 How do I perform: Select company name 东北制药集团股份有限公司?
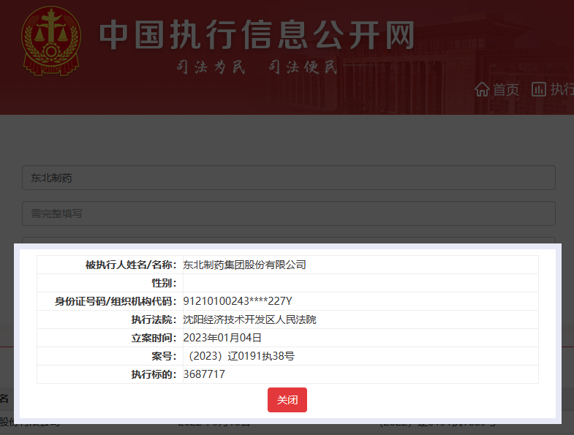(244, 265)
